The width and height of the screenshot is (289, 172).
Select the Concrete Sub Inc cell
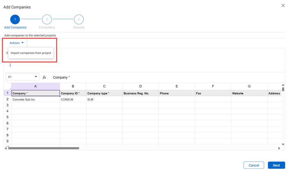pos(35,100)
